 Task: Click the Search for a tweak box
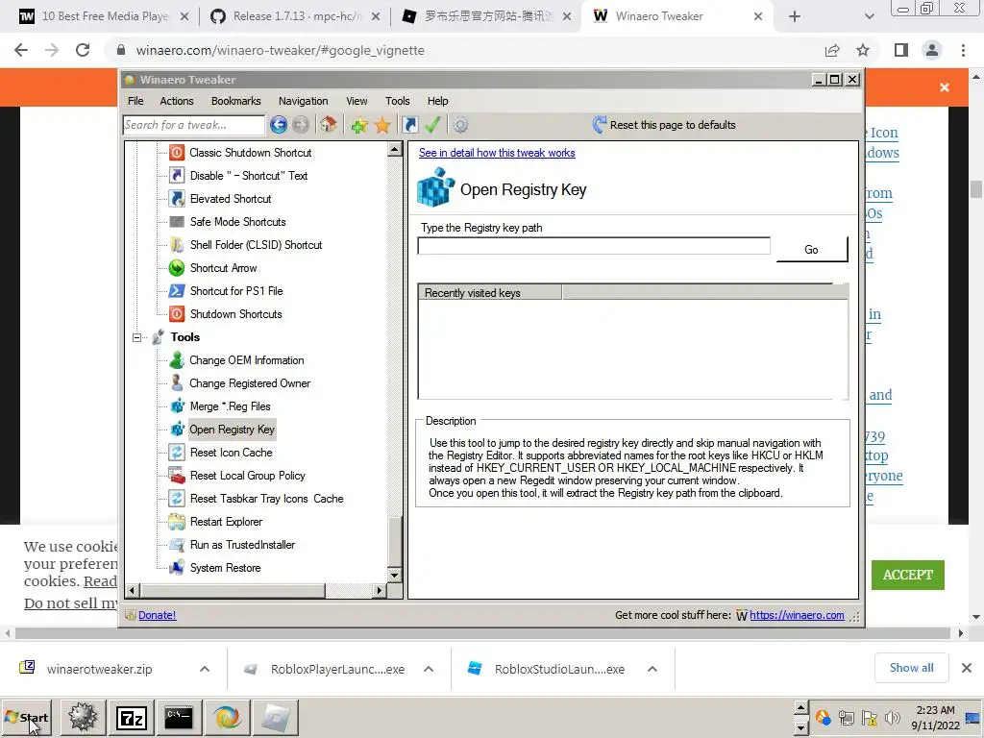pos(193,125)
